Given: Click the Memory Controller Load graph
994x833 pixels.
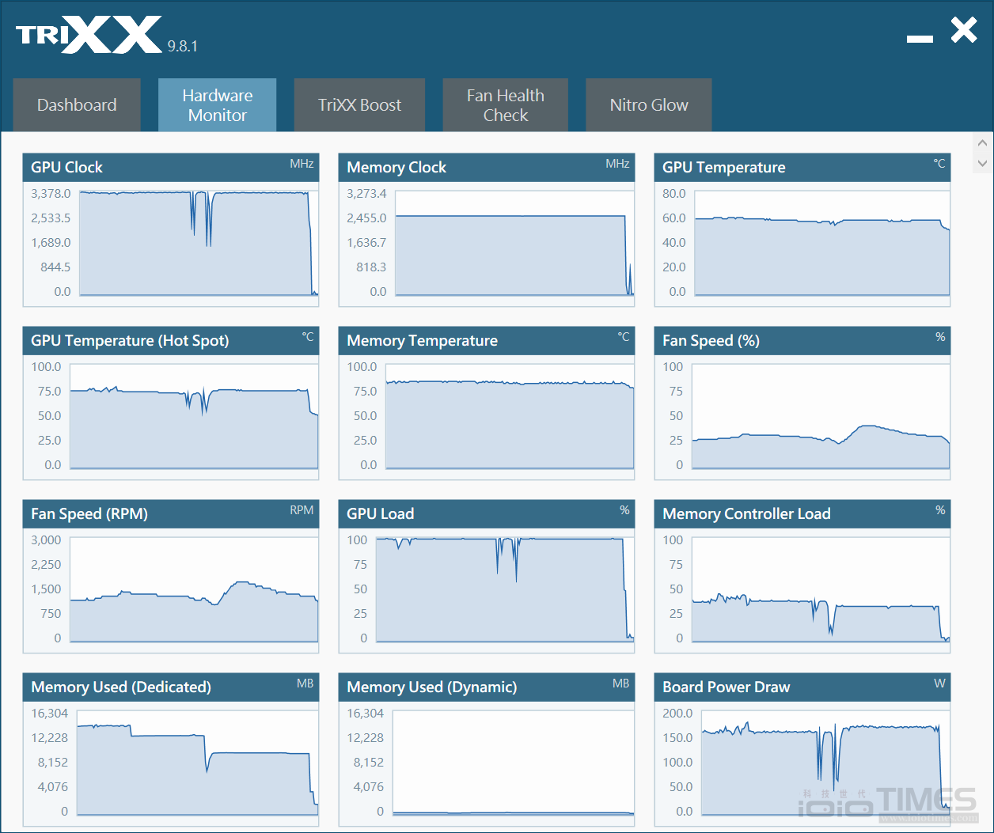Looking at the screenshot, I should tap(821, 589).
